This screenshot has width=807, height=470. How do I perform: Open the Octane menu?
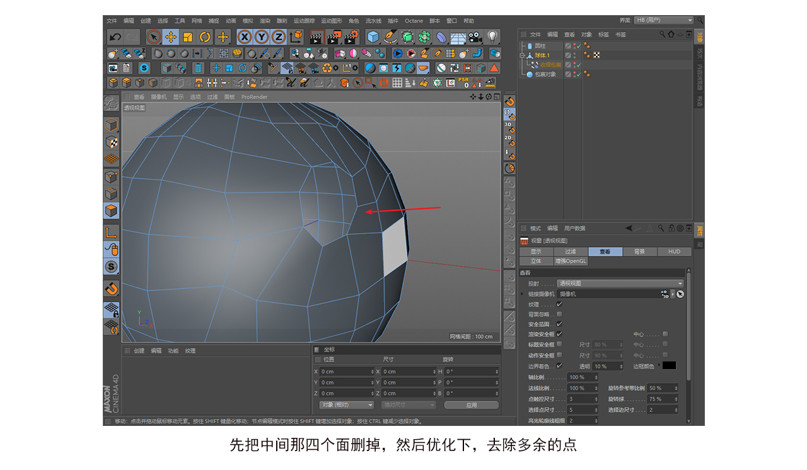[x=414, y=21]
